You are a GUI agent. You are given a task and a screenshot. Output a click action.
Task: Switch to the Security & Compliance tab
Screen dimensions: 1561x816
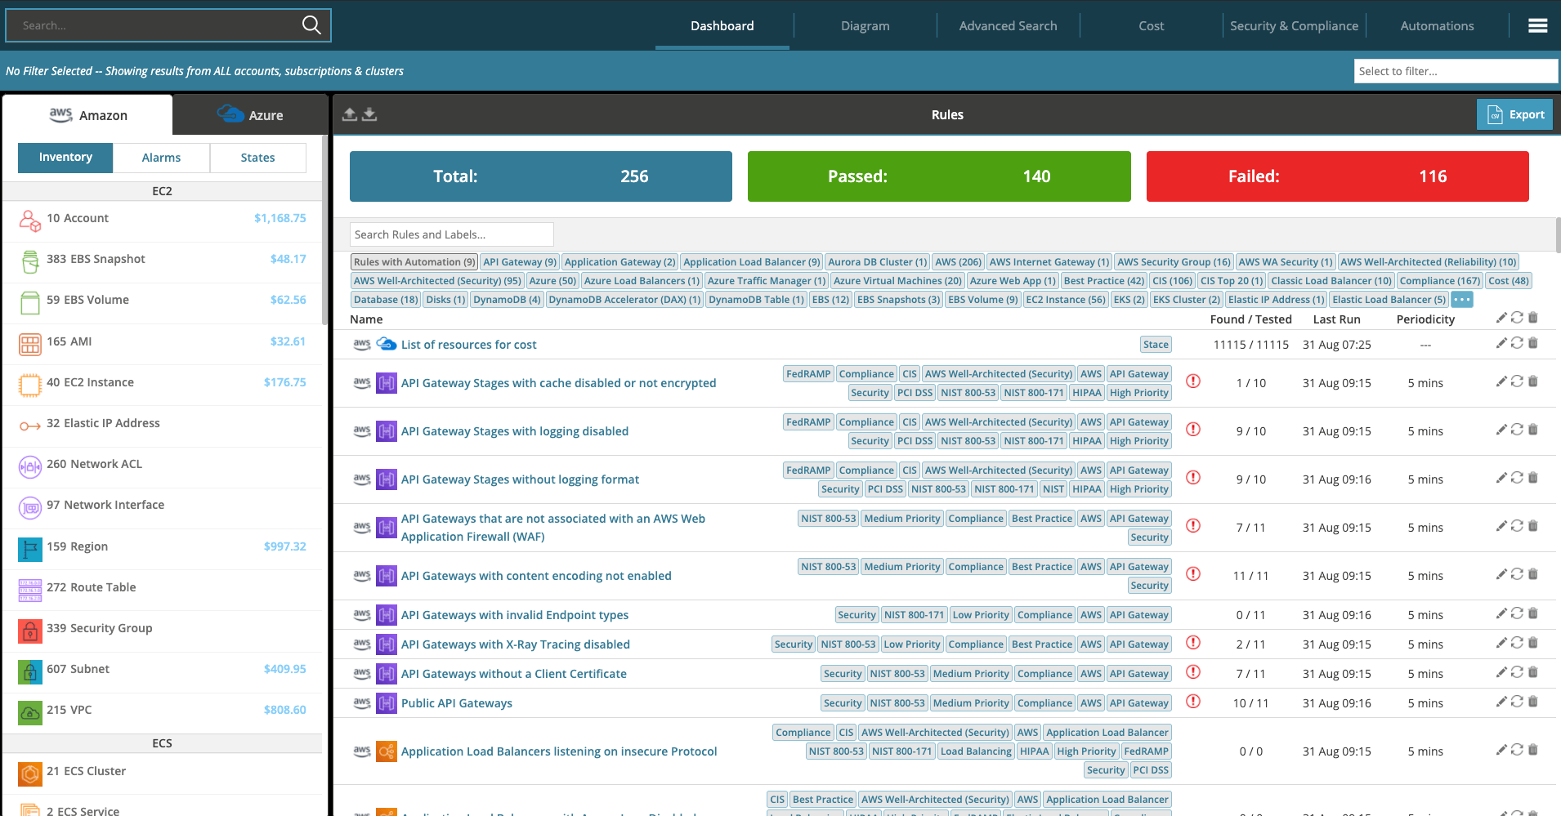(1294, 26)
